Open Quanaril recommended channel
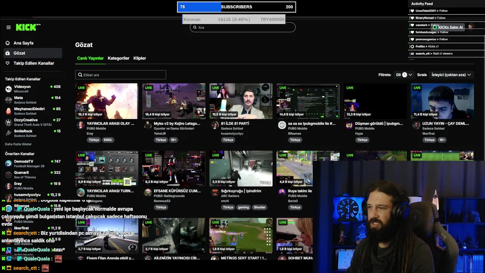Screen dimensions: 485x273 pos(33,174)
